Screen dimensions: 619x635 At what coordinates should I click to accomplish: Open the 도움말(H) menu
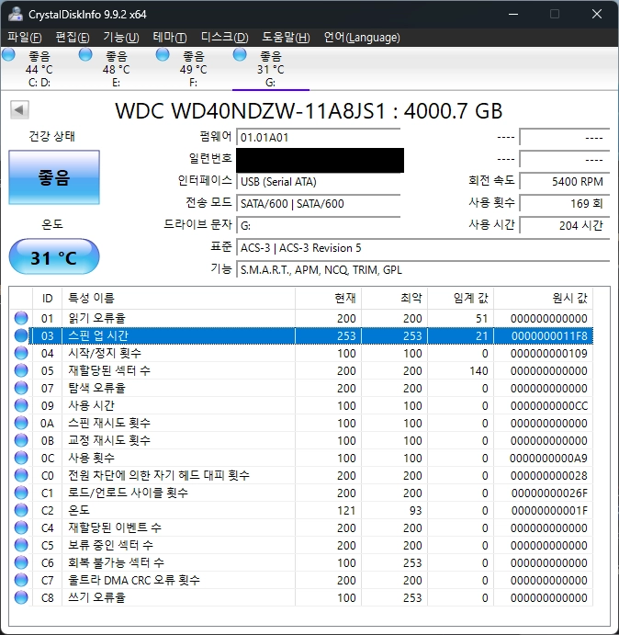[286, 38]
